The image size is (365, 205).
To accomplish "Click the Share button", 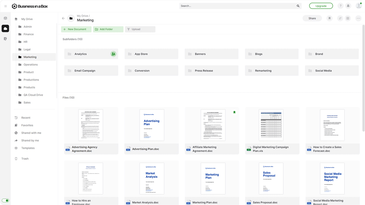I will (x=312, y=18).
